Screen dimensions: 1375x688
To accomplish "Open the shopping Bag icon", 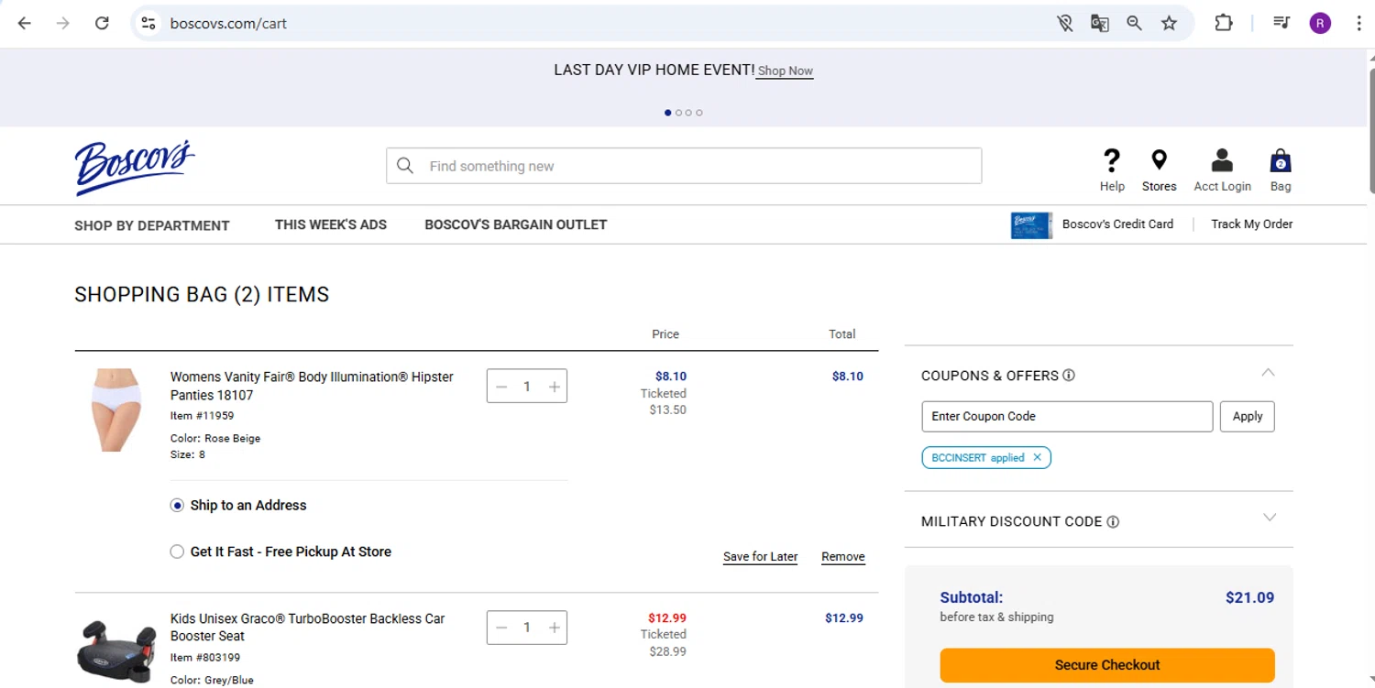I will (1281, 161).
